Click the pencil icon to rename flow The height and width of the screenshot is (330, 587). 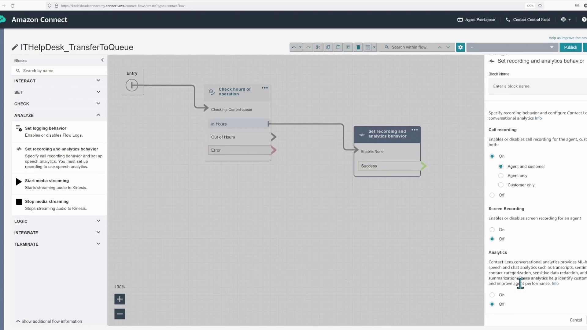pyautogui.click(x=15, y=47)
